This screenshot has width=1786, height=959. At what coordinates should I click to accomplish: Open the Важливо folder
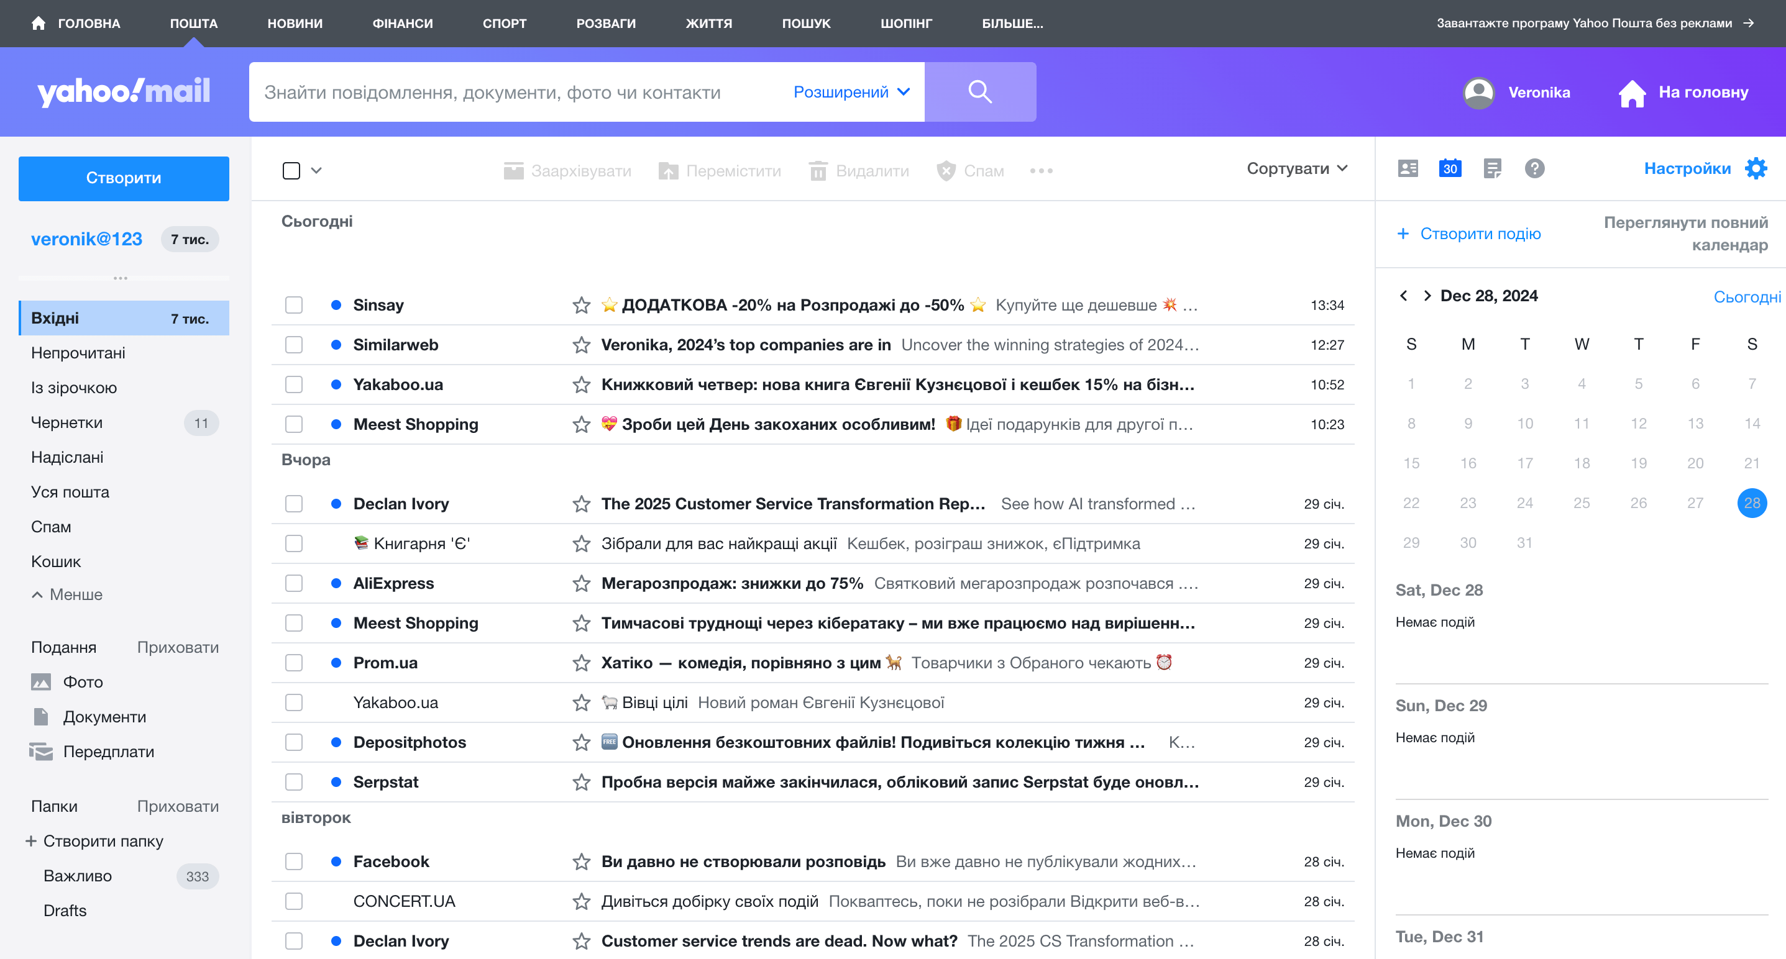pyautogui.click(x=124, y=876)
